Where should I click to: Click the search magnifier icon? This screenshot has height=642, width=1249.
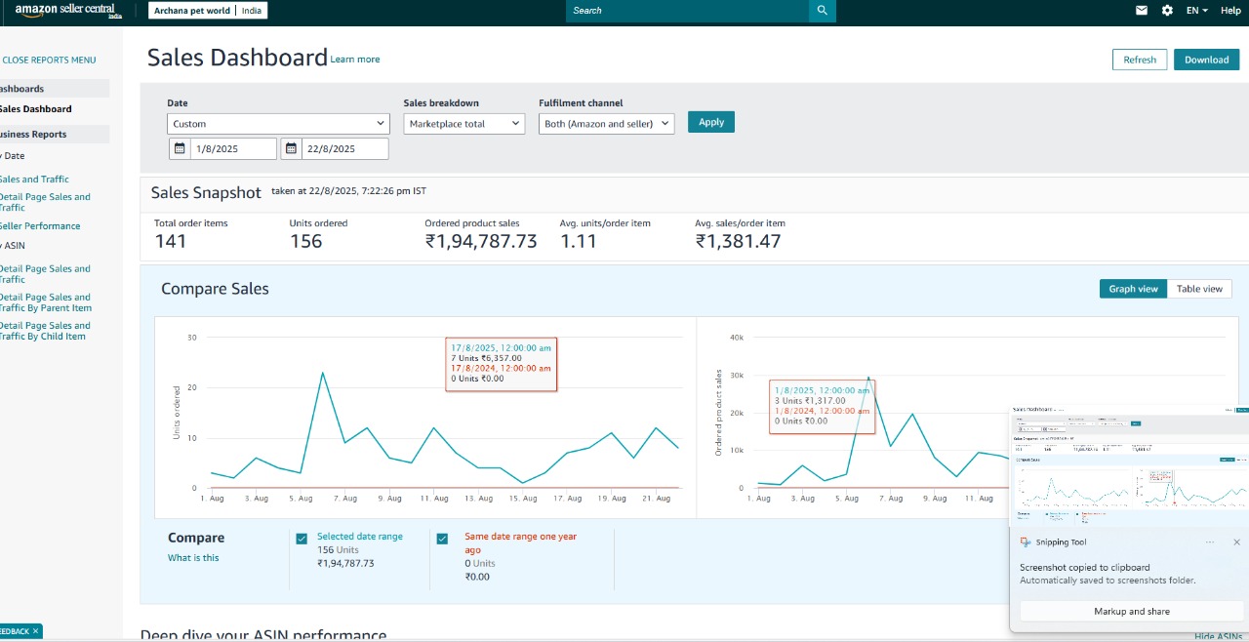point(822,11)
